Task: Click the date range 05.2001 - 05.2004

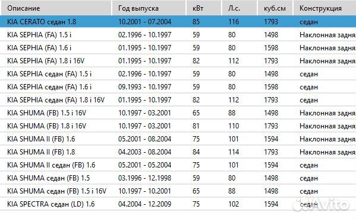Action: 144,165
